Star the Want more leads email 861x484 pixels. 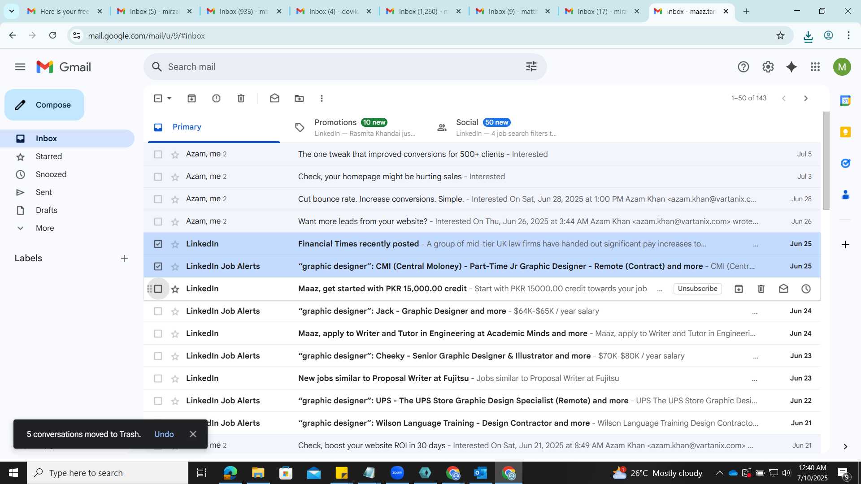pos(175,222)
